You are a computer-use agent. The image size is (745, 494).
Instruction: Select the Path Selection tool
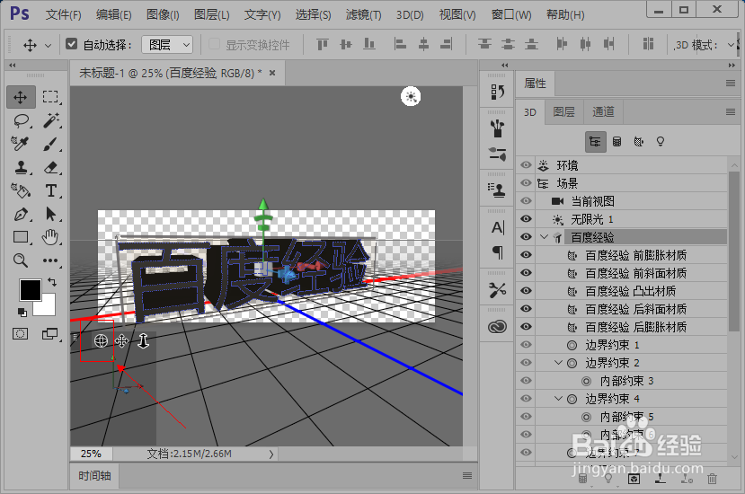50,215
